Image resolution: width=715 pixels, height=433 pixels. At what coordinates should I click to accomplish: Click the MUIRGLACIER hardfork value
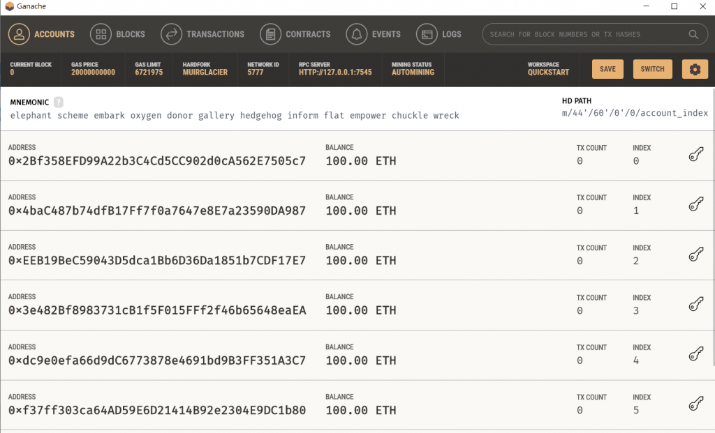coord(205,73)
